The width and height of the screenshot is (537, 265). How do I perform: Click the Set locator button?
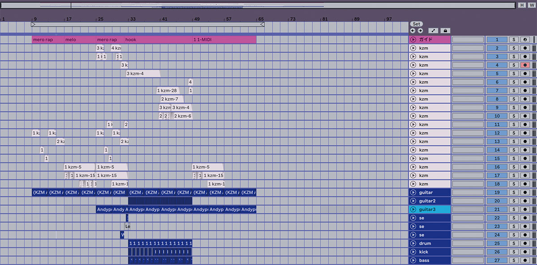pos(417,24)
